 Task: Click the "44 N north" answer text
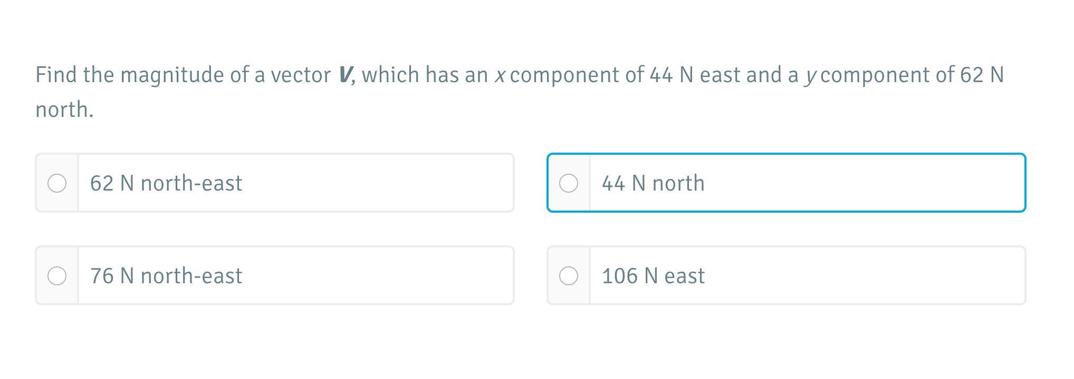point(653,183)
